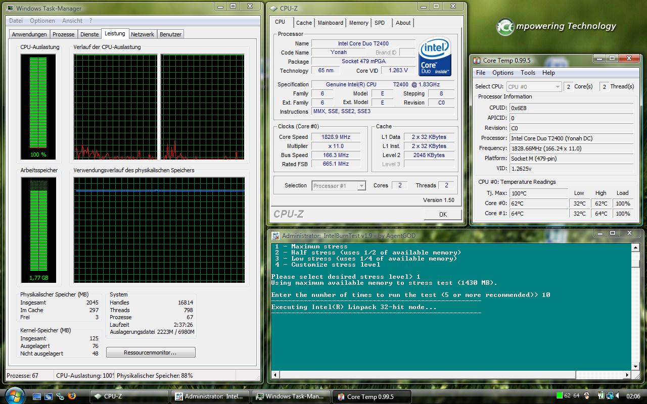Viewport: 647px width, 404px height.
Task: Click the chain-link quick launch icon
Action: [60, 396]
